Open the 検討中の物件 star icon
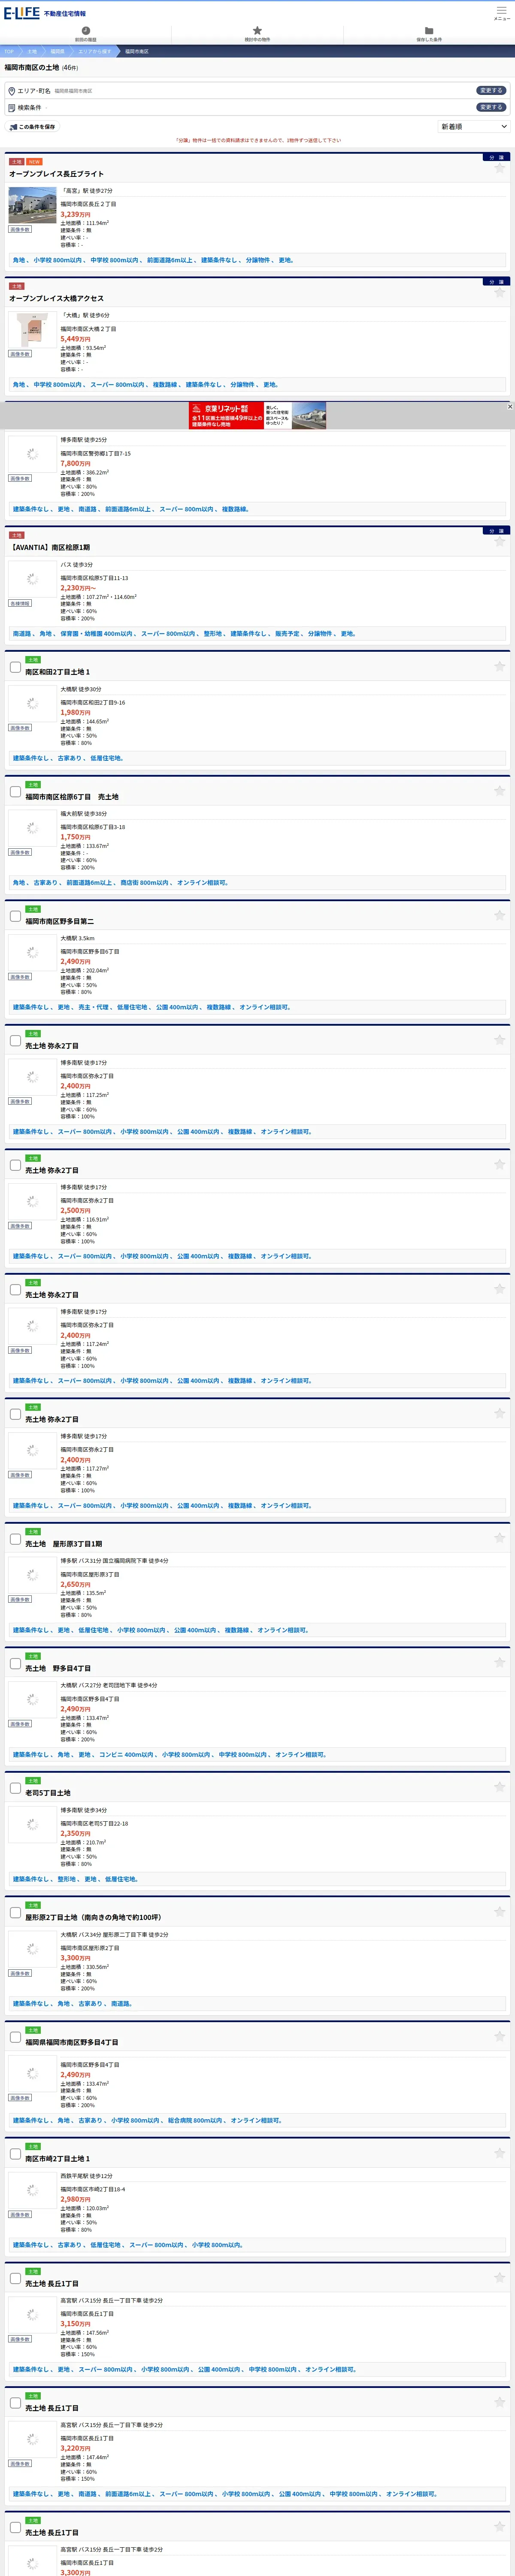Image resolution: width=515 pixels, height=2576 pixels. (257, 31)
